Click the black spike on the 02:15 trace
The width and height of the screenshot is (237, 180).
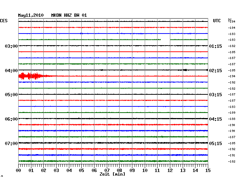point(185,70)
